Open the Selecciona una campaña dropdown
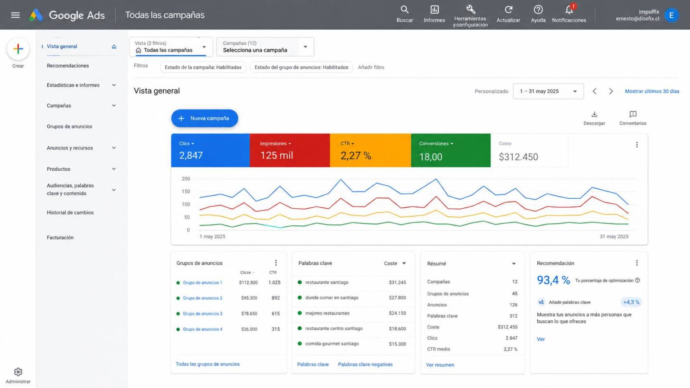 265,47
